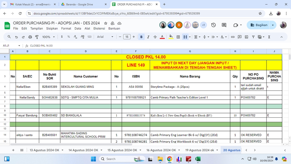Image resolution: width=291 pixels, height=164 pixels.
Task: Open the File menu
Action: (x=15, y=28)
